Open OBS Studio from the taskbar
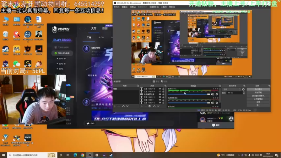 point(90,155)
